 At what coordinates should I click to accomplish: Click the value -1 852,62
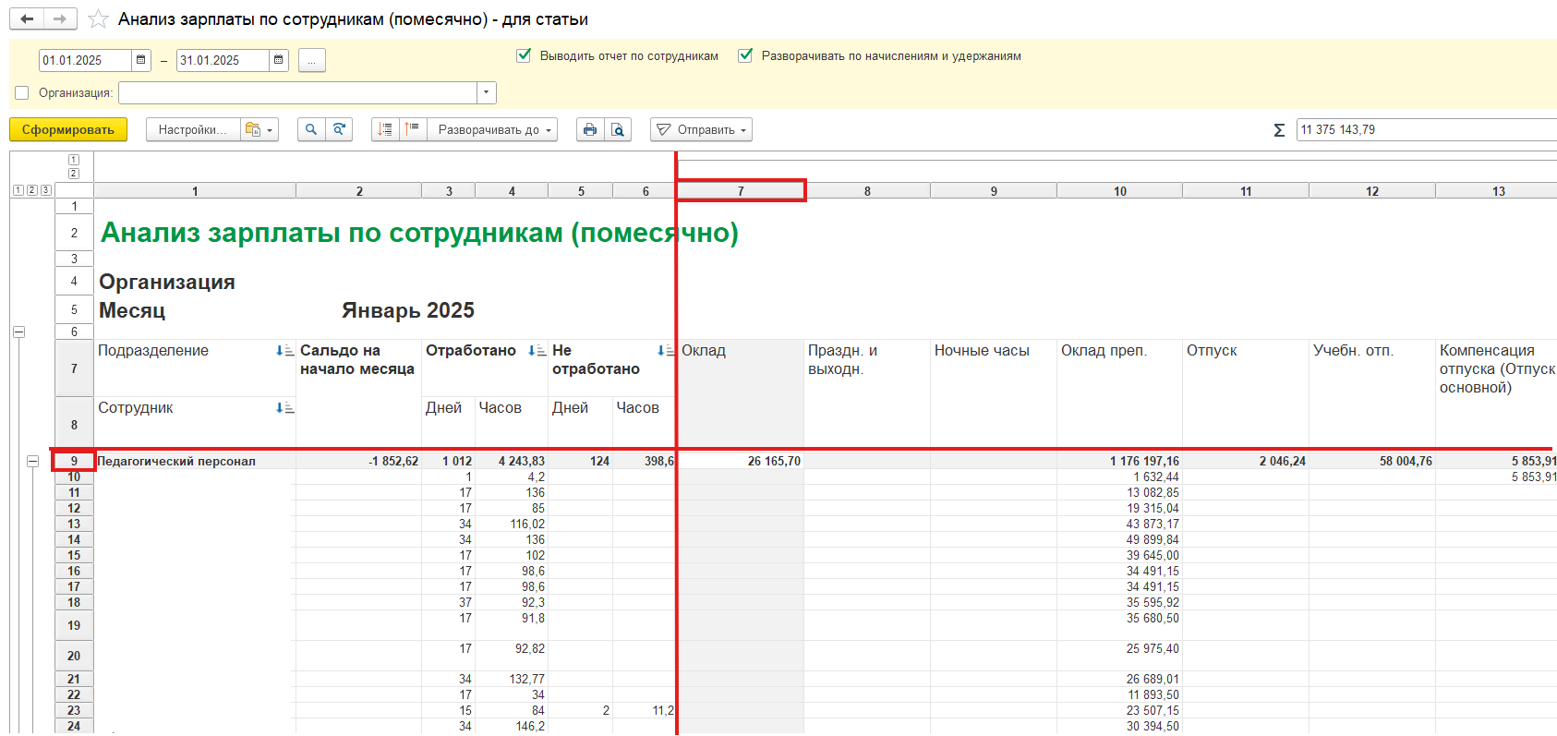393,461
